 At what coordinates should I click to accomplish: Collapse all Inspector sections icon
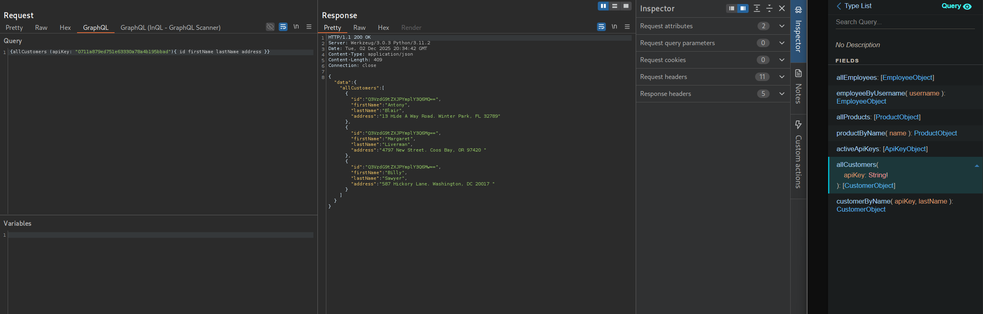coord(769,8)
